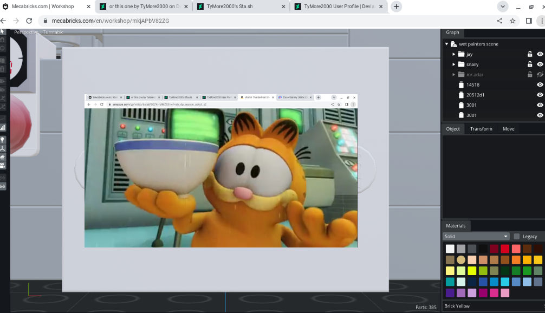Go back using the browser back arrow
This screenshot has height=313, width=545.
pyautogui.click(x=3, y=21)
